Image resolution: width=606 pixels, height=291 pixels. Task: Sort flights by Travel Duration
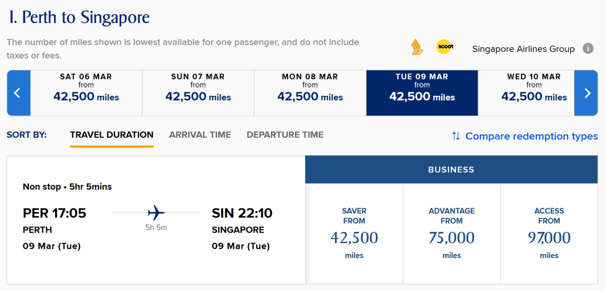112,135
